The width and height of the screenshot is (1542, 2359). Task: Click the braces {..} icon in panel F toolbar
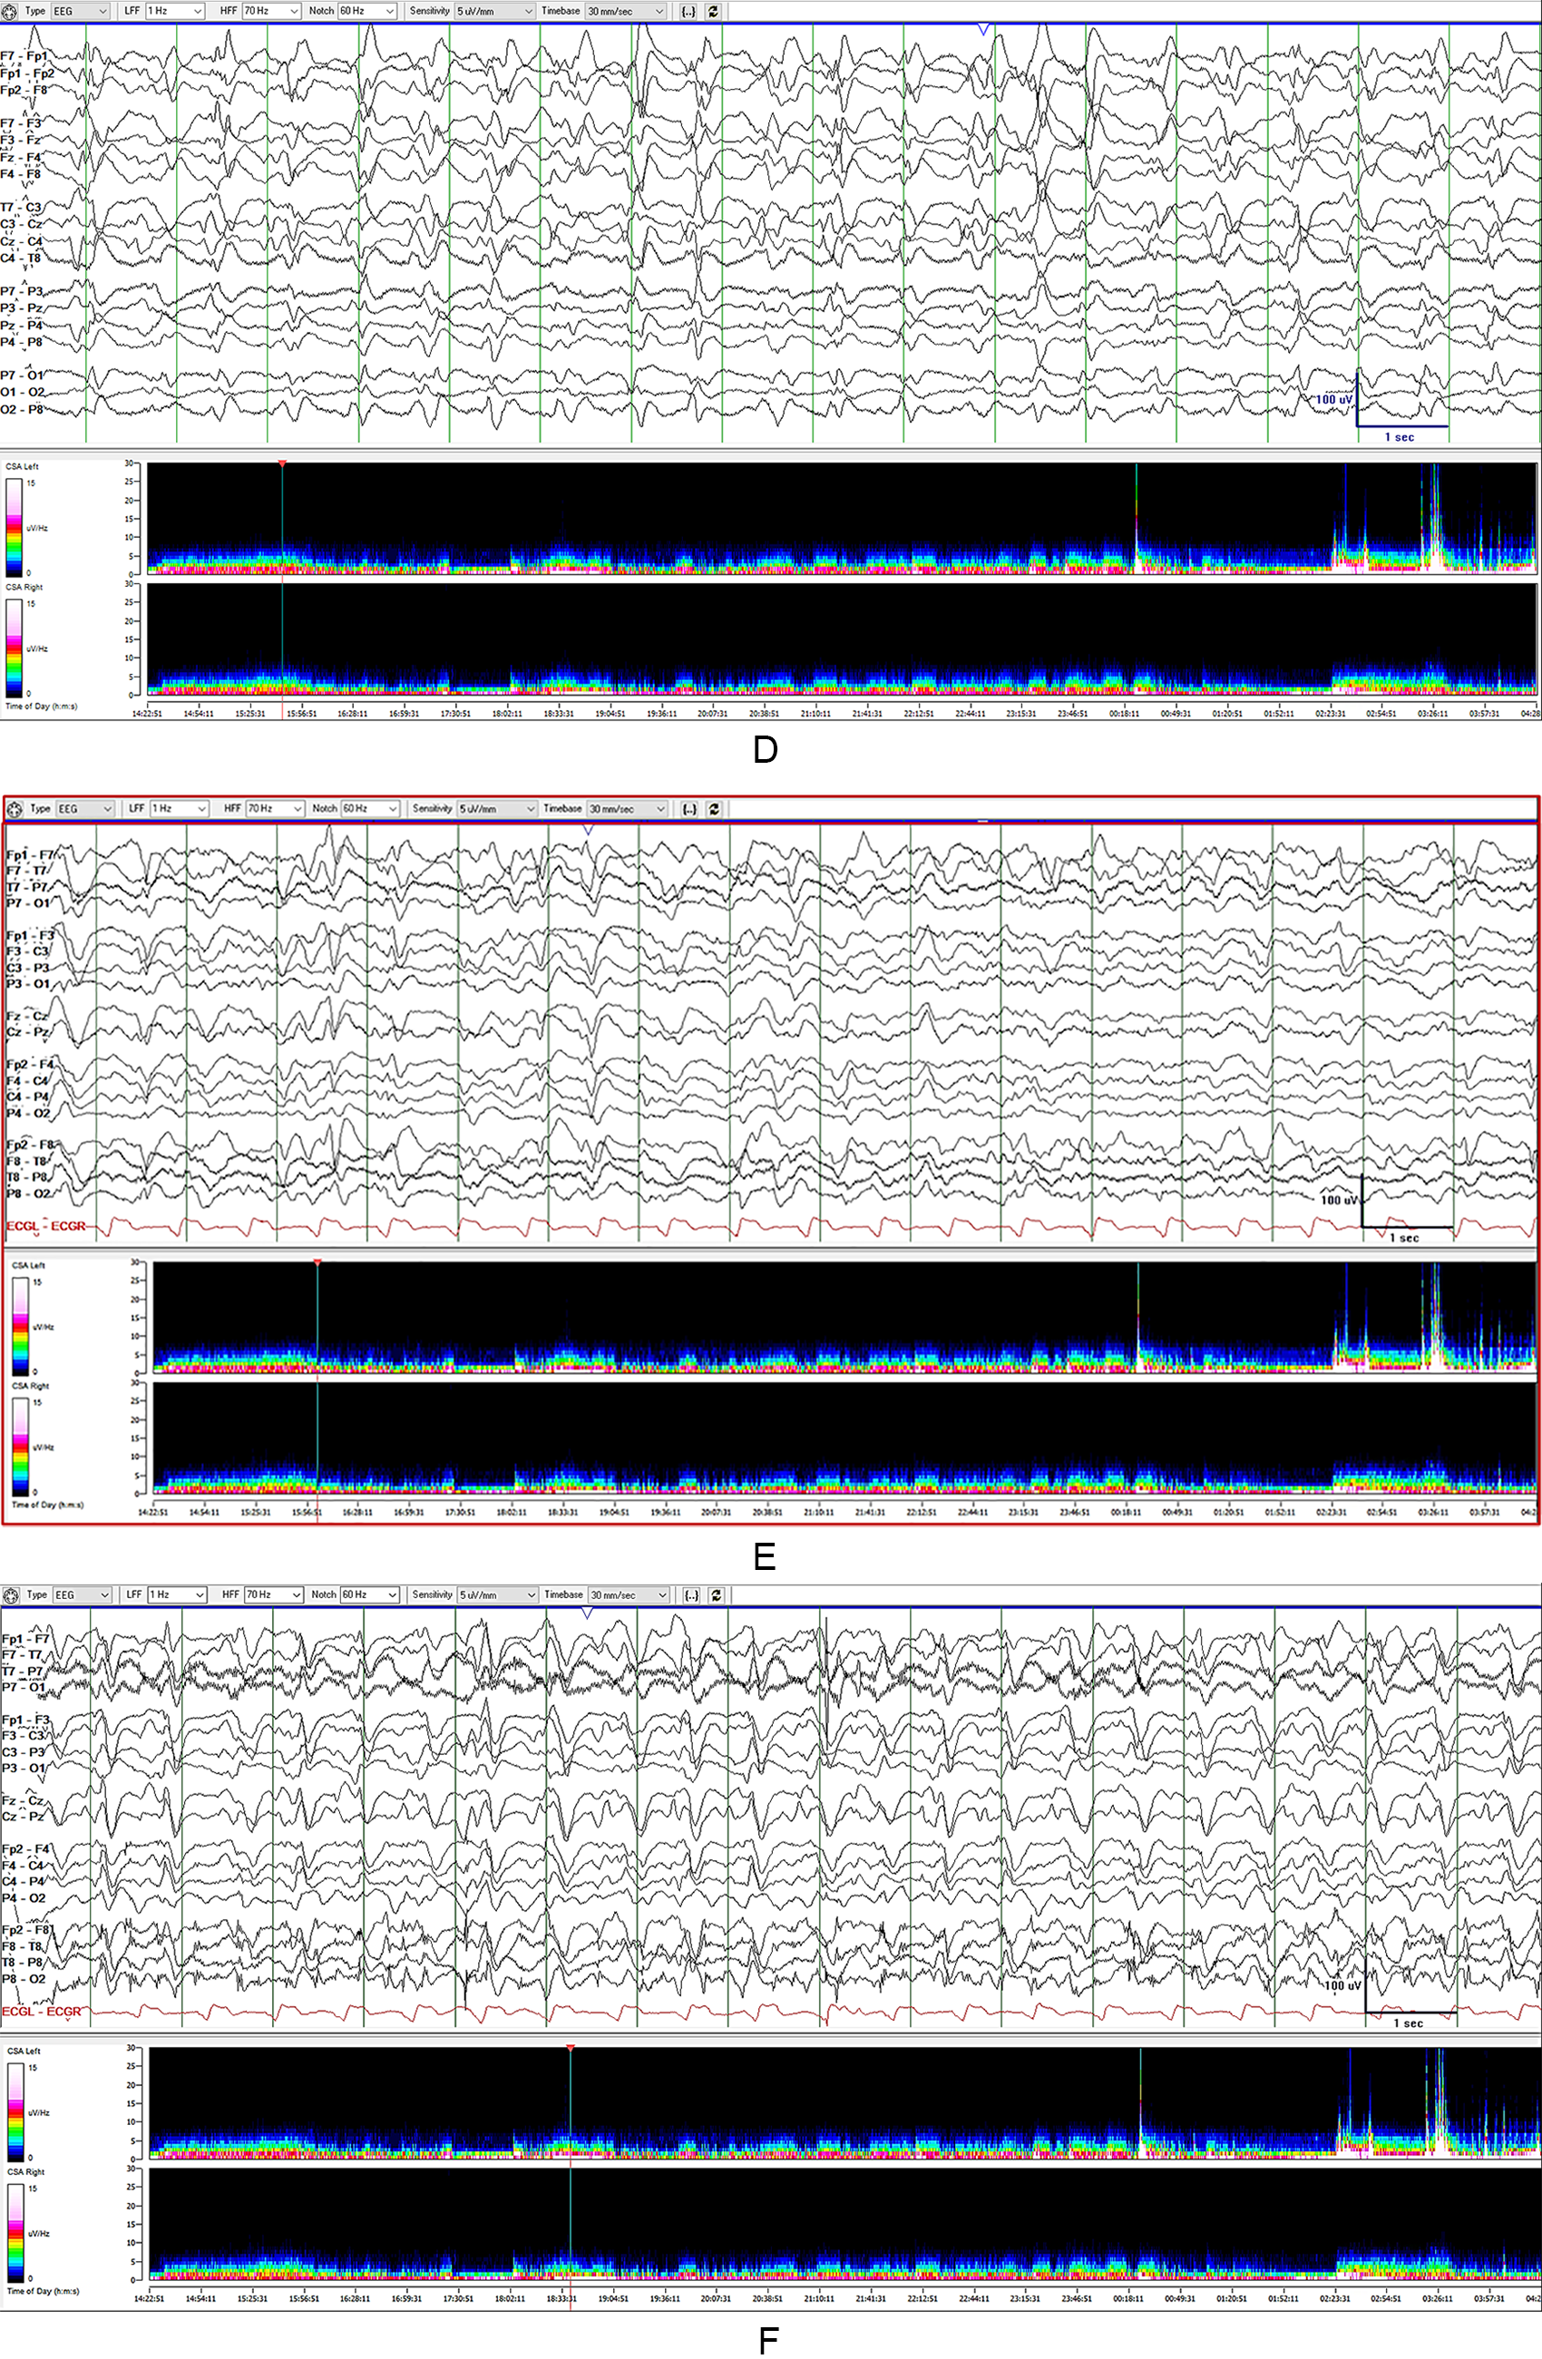click(x=692, y=1594)
